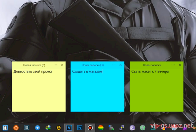
Task: Open the network computers icon in taskbar
Action: coord(122,128)
